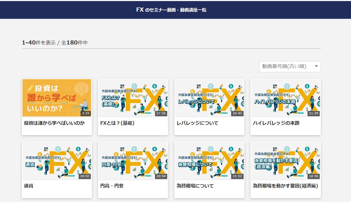Open thumbnail of 投資は誰から学べばいいのか video
This screenshot has height=202, width=351.
57,98
